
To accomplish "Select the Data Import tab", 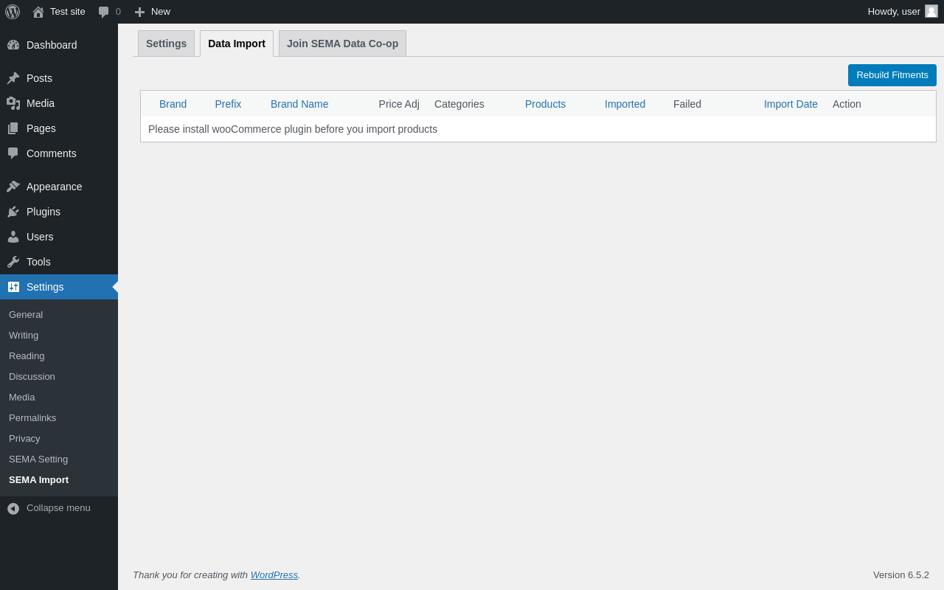I will (237, 44).
